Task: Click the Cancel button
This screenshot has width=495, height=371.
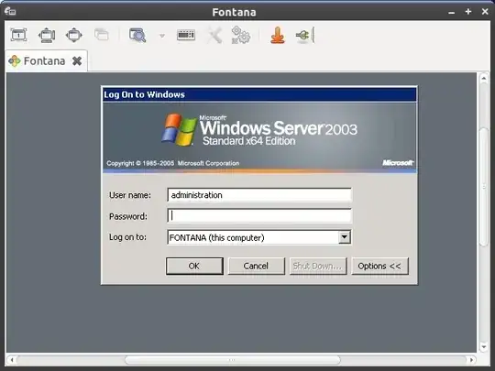Action: pos(256,266)
